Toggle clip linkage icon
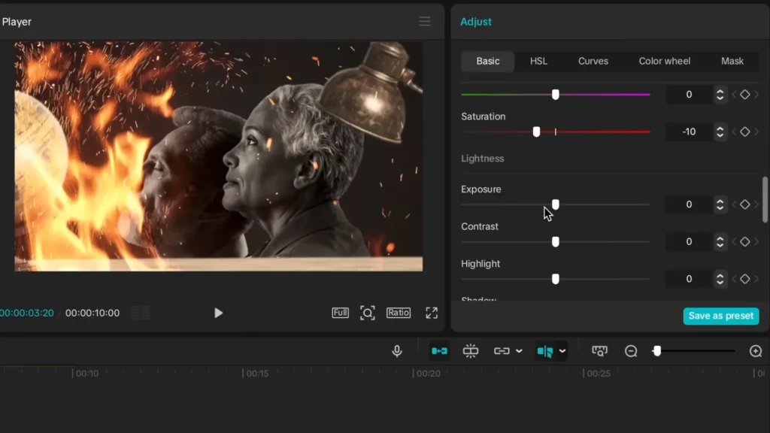The width and height of the screenshot is (770, 433). pyautogui.click(x=502, y=351)
